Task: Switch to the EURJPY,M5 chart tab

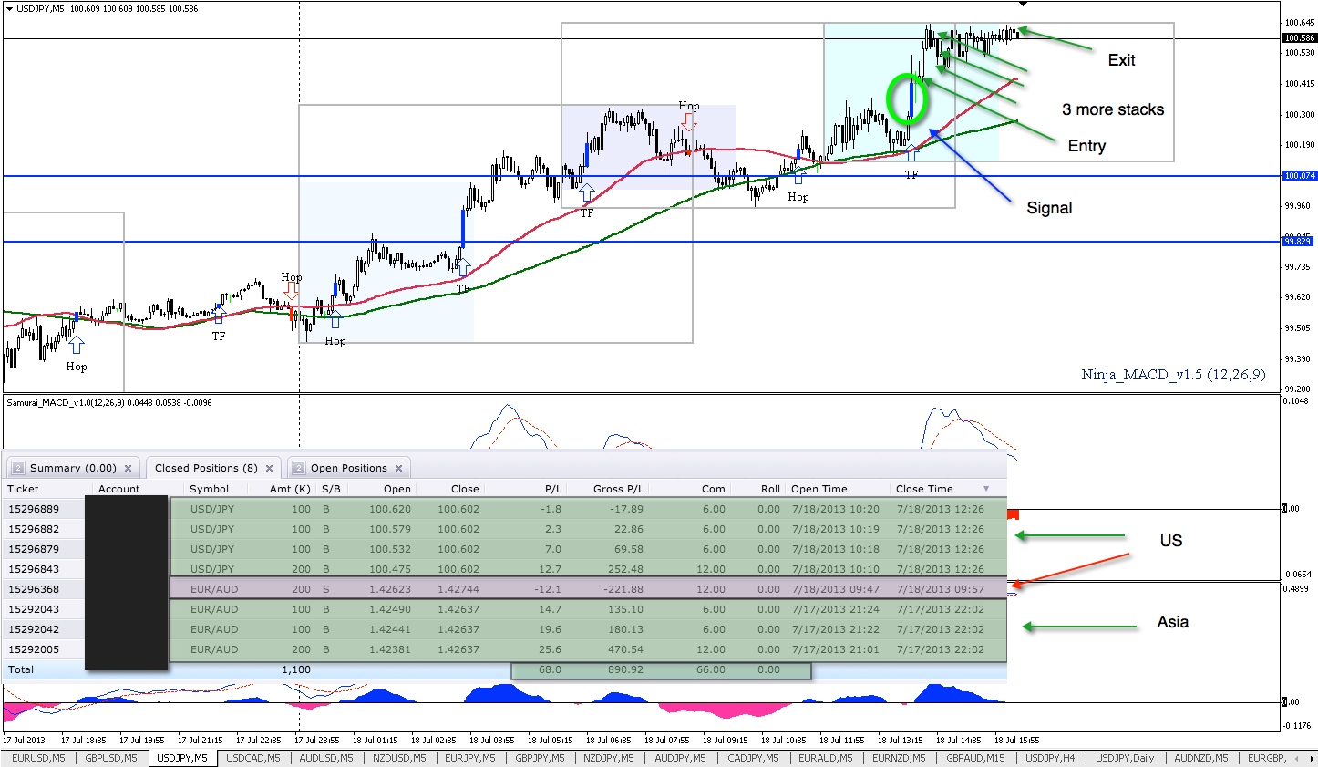Action: [x=469, y=758]
